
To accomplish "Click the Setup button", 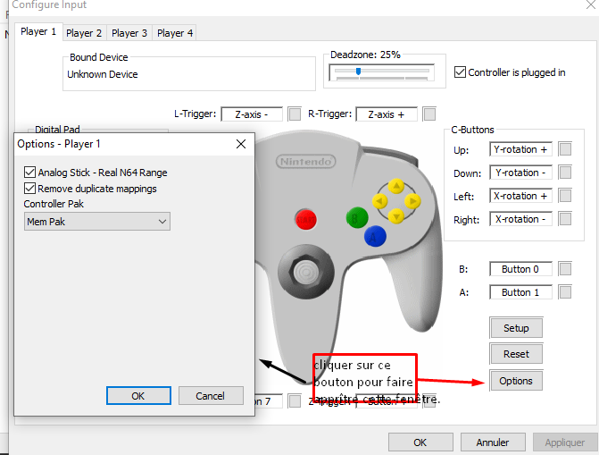I will 516,328.
